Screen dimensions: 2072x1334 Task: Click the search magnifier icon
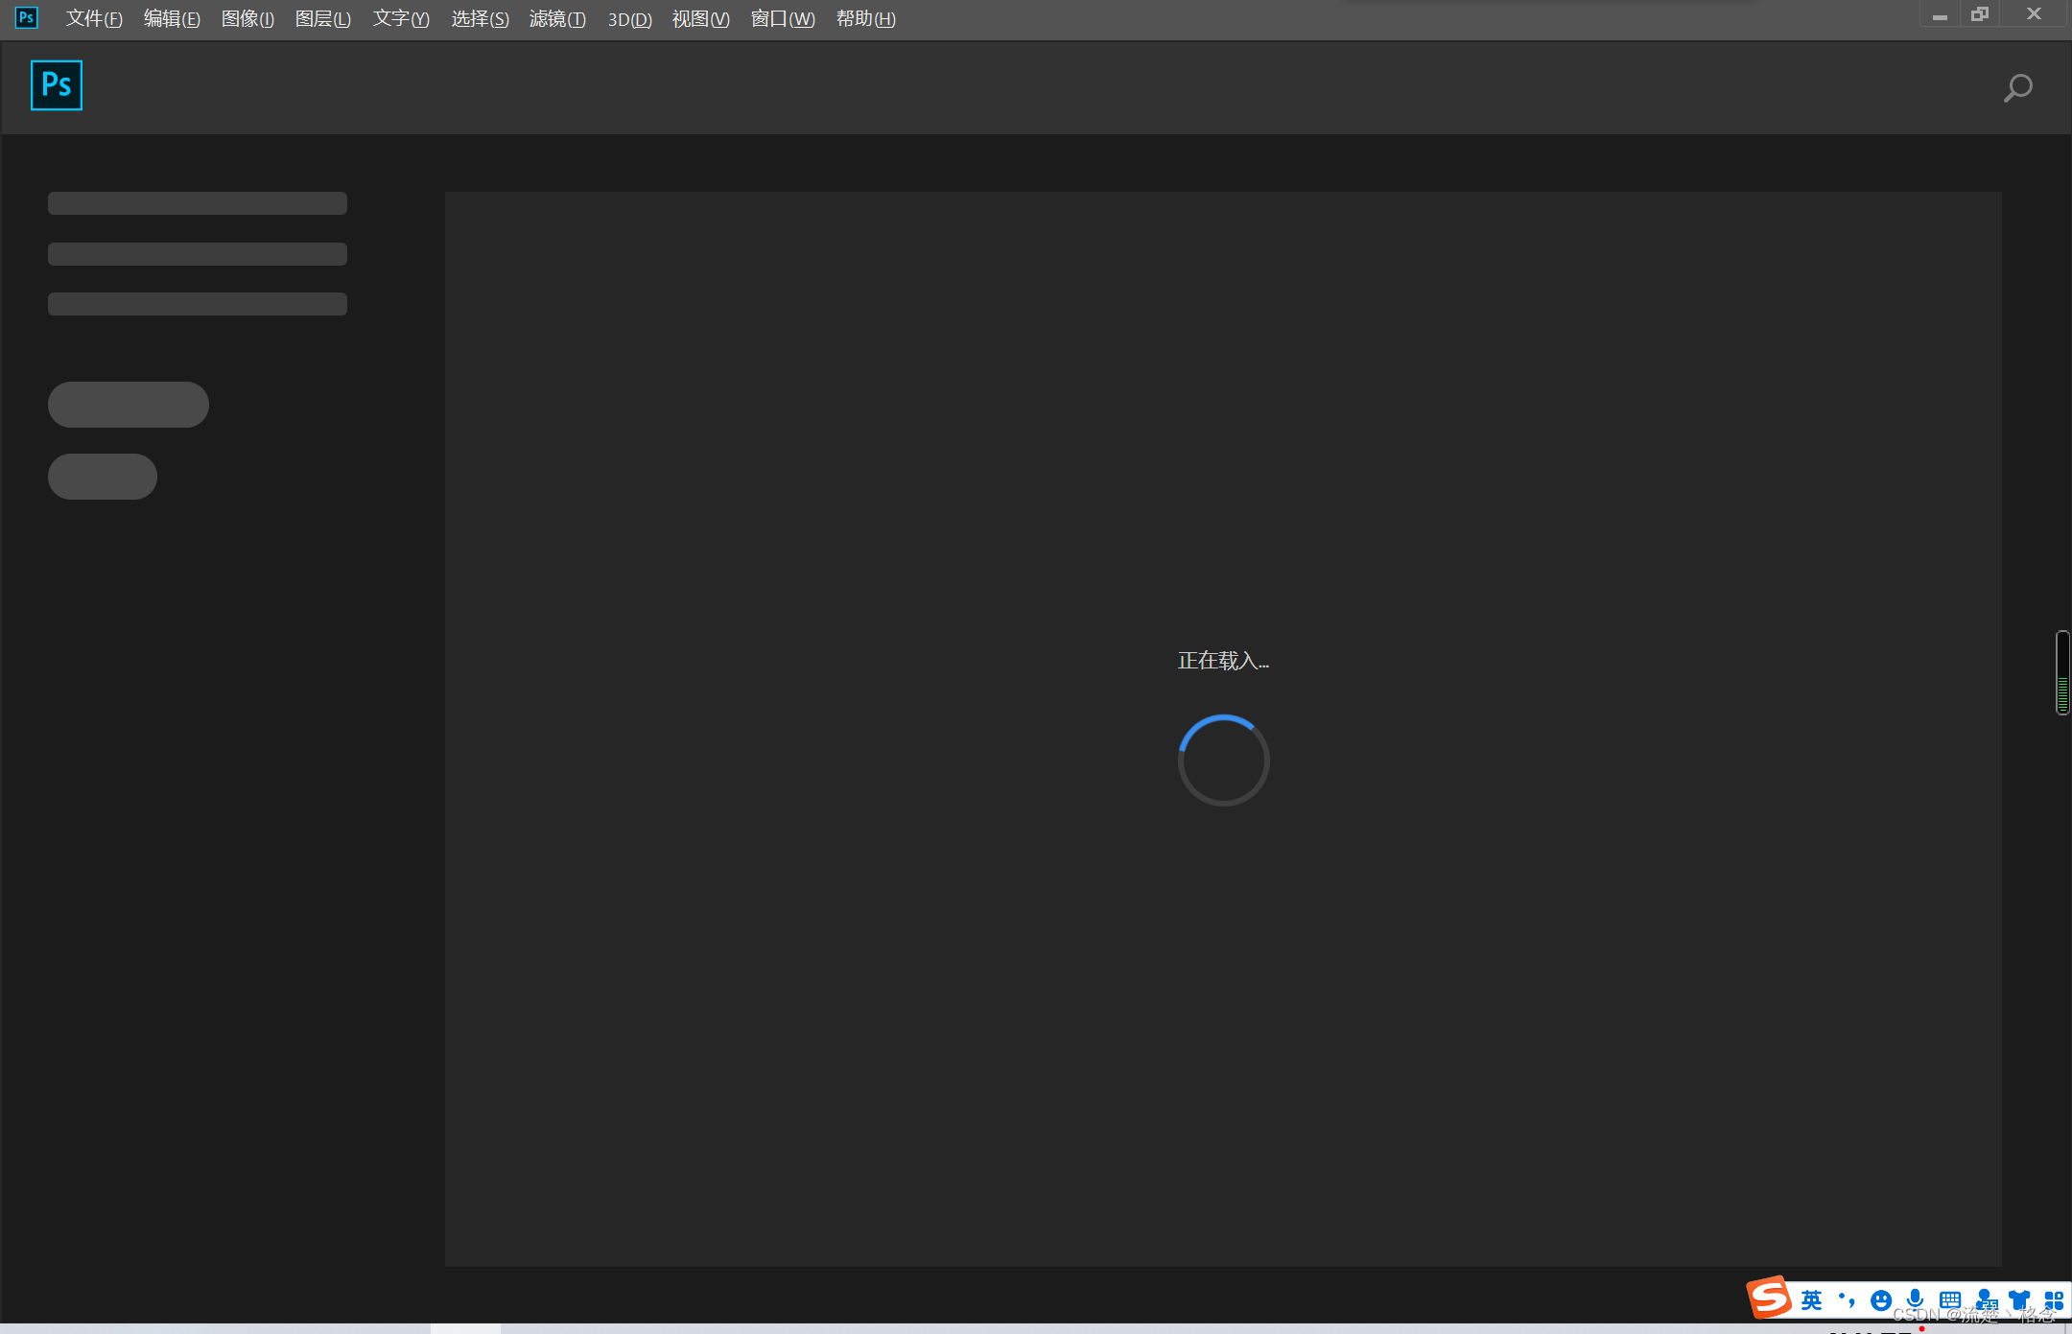pyautogui.click(x=2017, y=88)
